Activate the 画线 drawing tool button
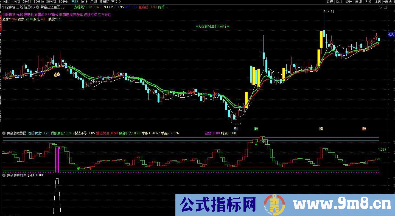Image resolution: width=395 pixels, height=216 pixels. [x=358, y=2]
